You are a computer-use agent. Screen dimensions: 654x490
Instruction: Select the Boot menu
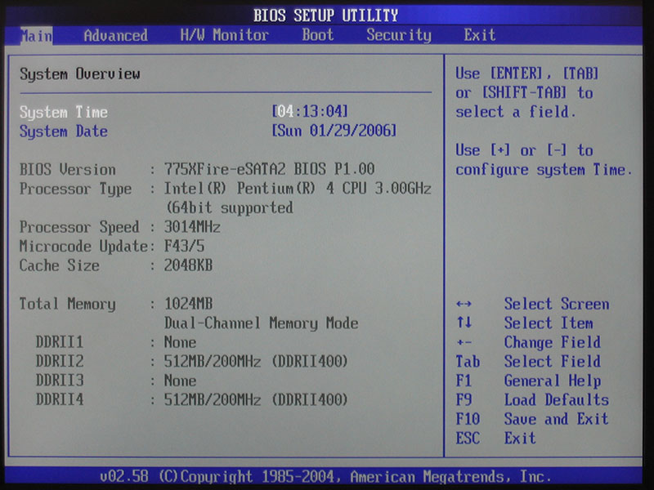(317, 35)
